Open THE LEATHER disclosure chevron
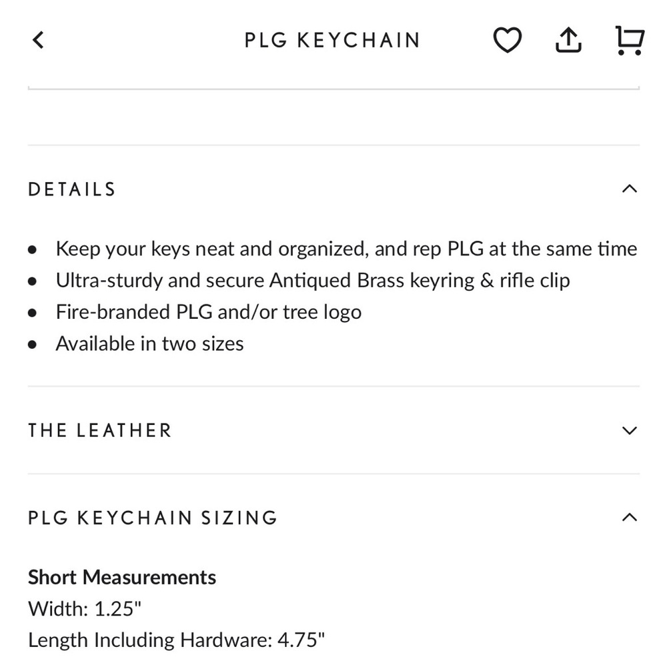The width and height of the screenshot is (667, 667). pyautogui.click(x=628, y=430)
